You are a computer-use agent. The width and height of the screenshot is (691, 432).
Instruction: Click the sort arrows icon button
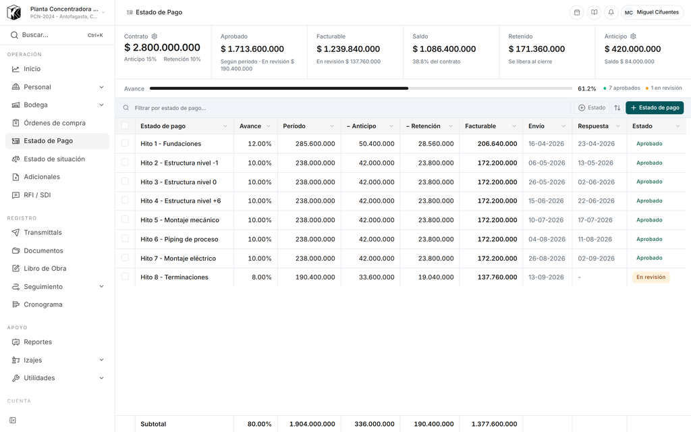pos(617,107)
